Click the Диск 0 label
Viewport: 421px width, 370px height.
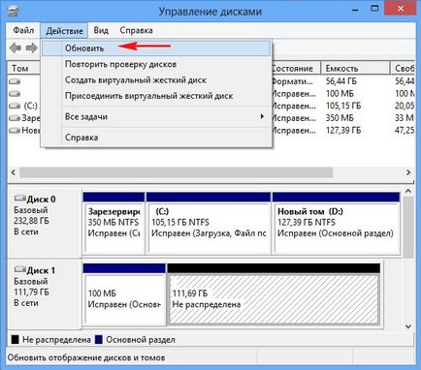pyautogui.click(x=41, y=200)
